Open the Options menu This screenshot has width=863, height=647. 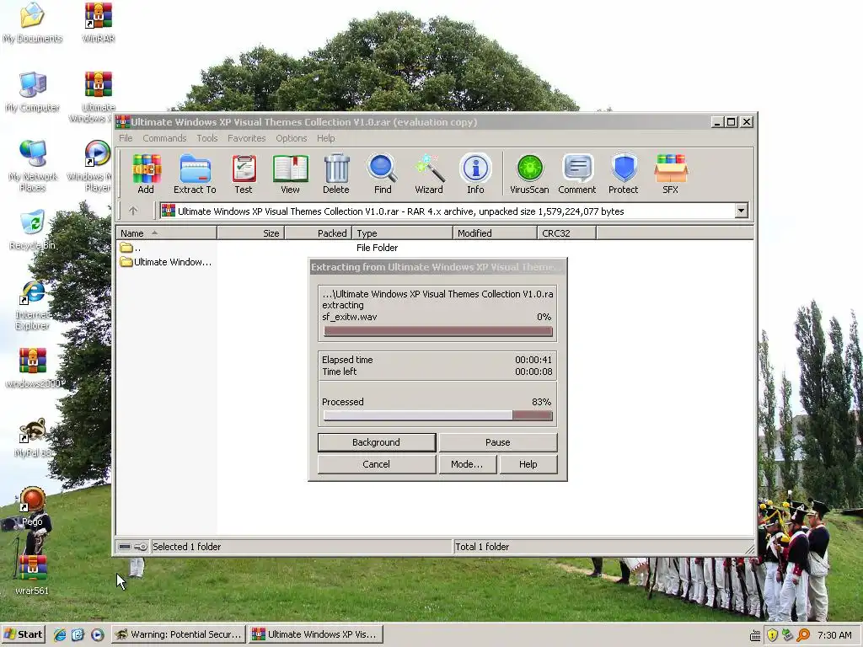pos(291,138)
